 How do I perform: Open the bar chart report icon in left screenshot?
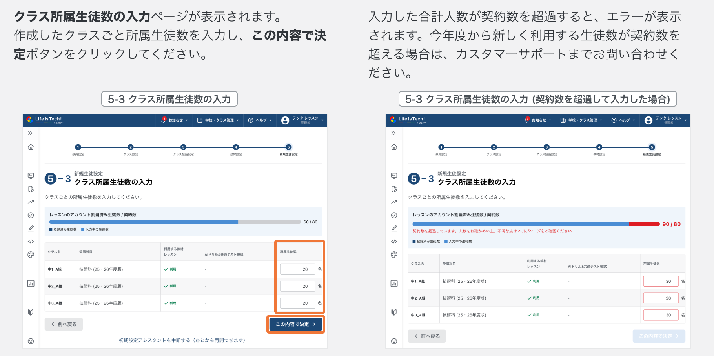tap(31, 283)
